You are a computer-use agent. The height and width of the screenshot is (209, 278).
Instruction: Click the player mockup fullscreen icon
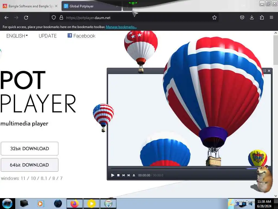click(264, 71)
